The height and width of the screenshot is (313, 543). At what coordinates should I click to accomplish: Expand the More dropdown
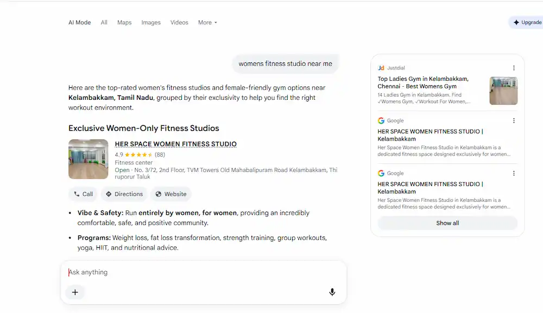(x=207, y=22)
